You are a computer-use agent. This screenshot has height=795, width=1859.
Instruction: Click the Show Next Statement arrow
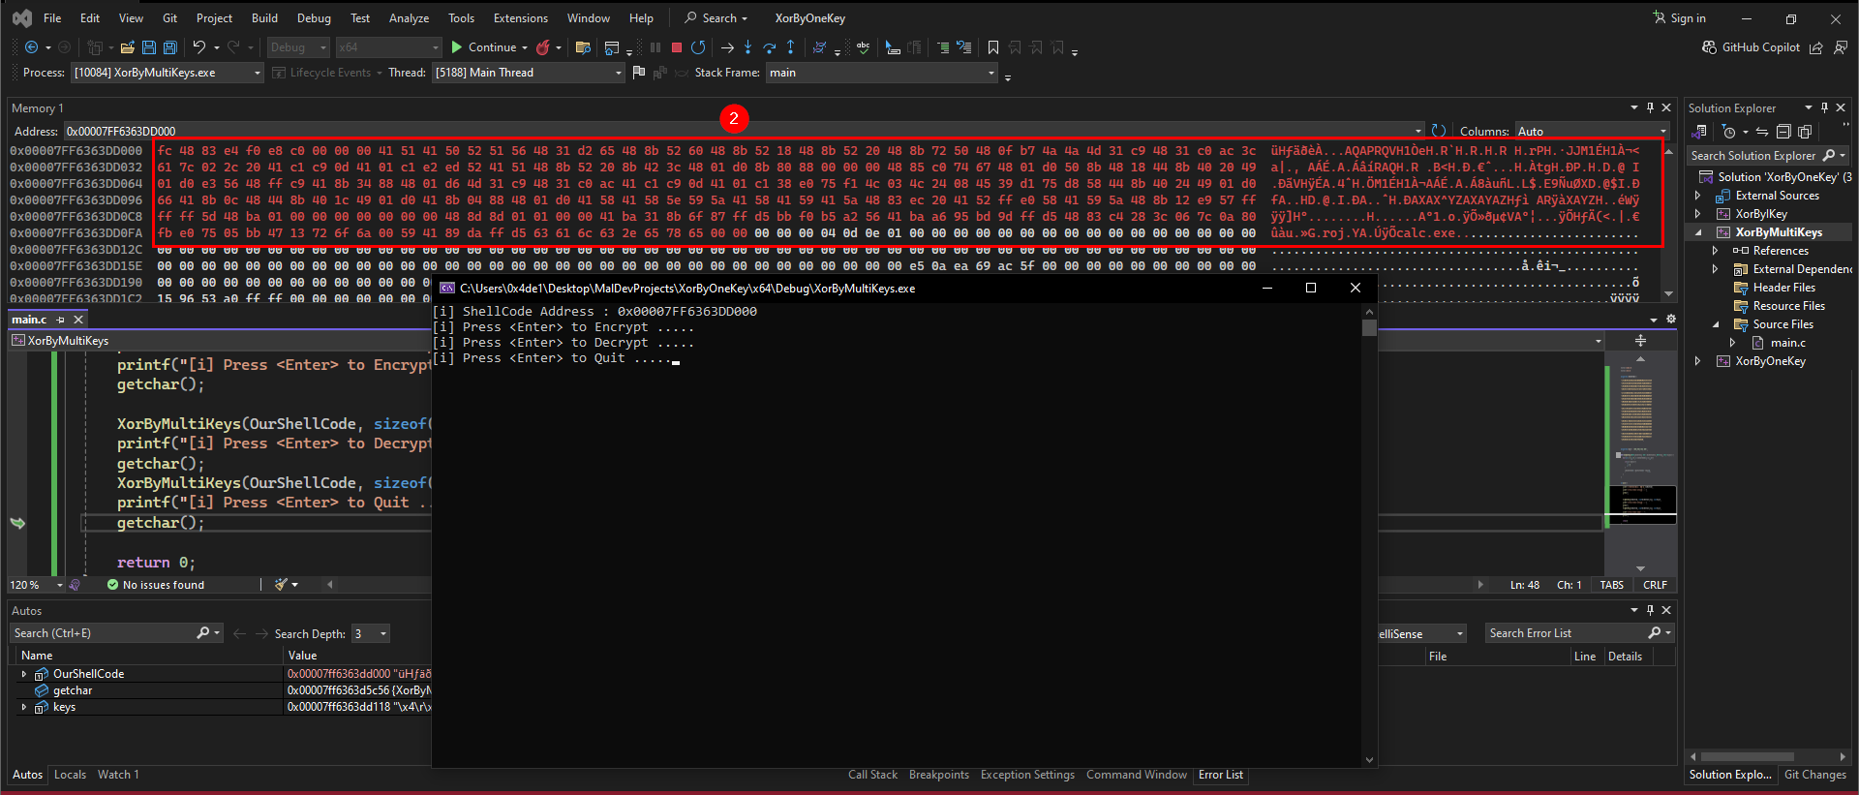[727, 47]
